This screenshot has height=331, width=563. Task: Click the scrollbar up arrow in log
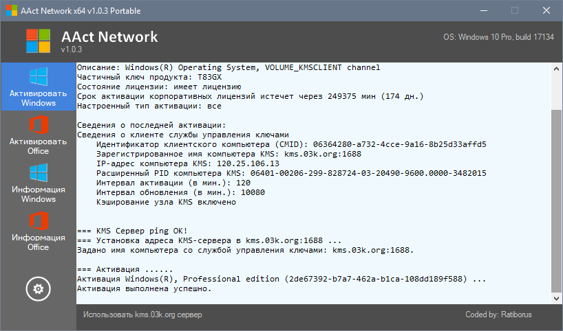556,69
